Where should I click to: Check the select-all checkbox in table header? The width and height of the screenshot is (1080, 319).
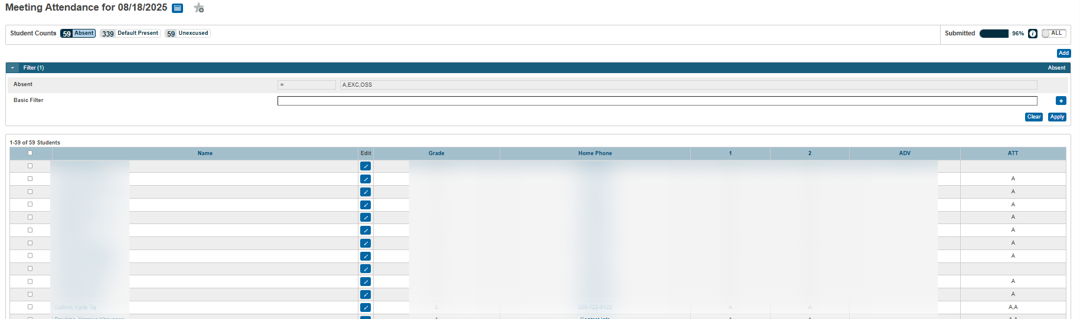coord(30,153)
